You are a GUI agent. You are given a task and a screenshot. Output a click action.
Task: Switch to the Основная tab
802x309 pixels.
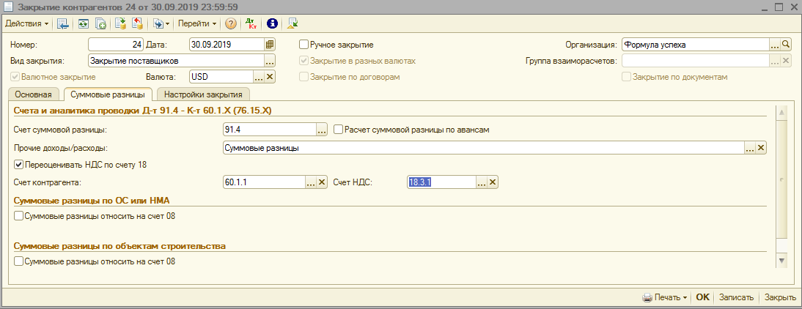point(32,94)
